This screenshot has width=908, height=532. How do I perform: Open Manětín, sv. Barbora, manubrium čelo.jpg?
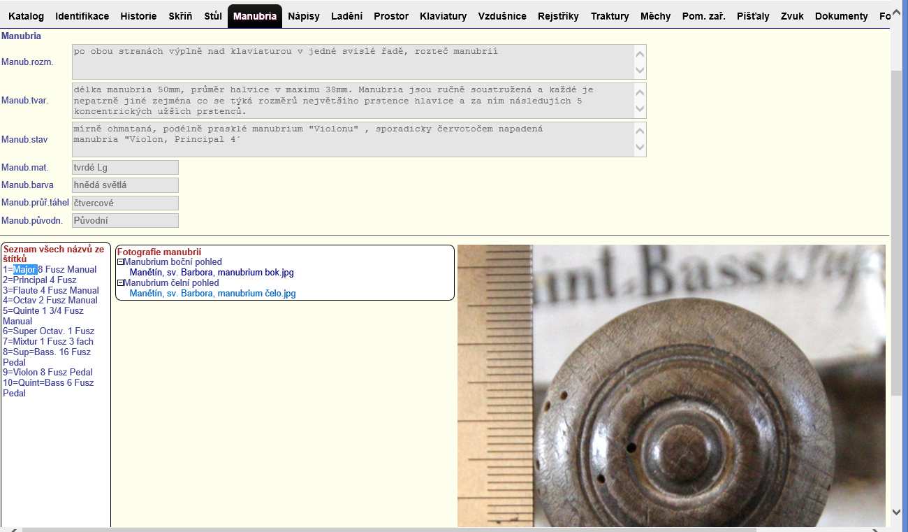click(x=213, y=294)
